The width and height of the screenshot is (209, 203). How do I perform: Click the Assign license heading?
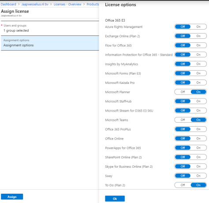click(x=15, y=11)
